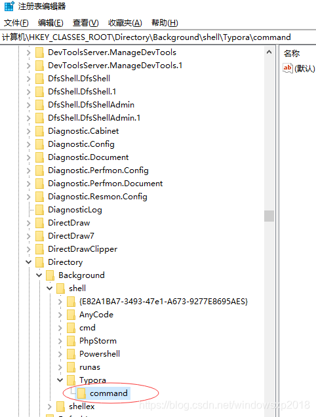The width and height of the screenshot is (316, 417).
Task: Open the 编辑(E) menu
Action: pyautogui.click(x=50, y=23)
